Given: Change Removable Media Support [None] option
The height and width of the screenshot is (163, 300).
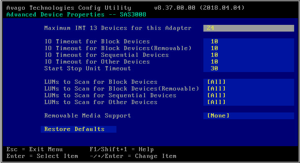Looking at the screenshot, I should [249, 116].
